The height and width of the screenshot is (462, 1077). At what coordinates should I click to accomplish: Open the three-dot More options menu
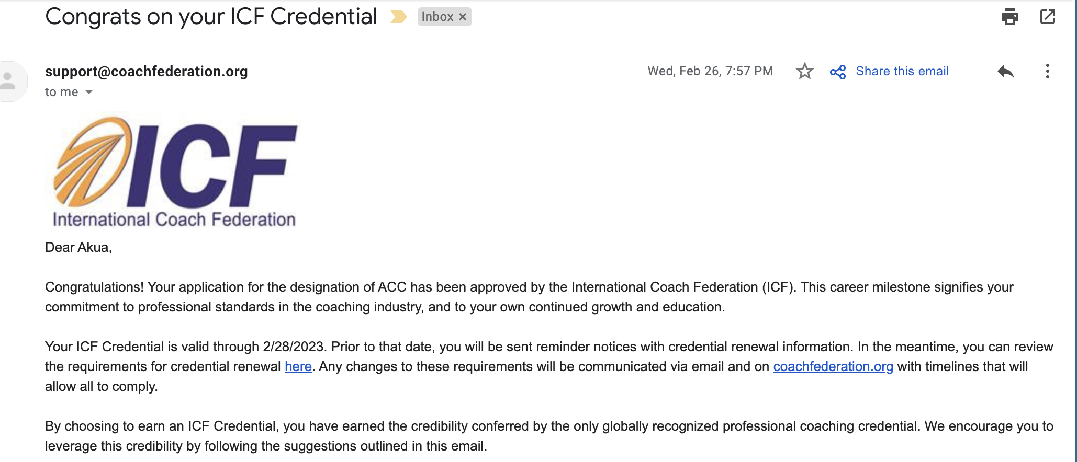[1047, 71]
